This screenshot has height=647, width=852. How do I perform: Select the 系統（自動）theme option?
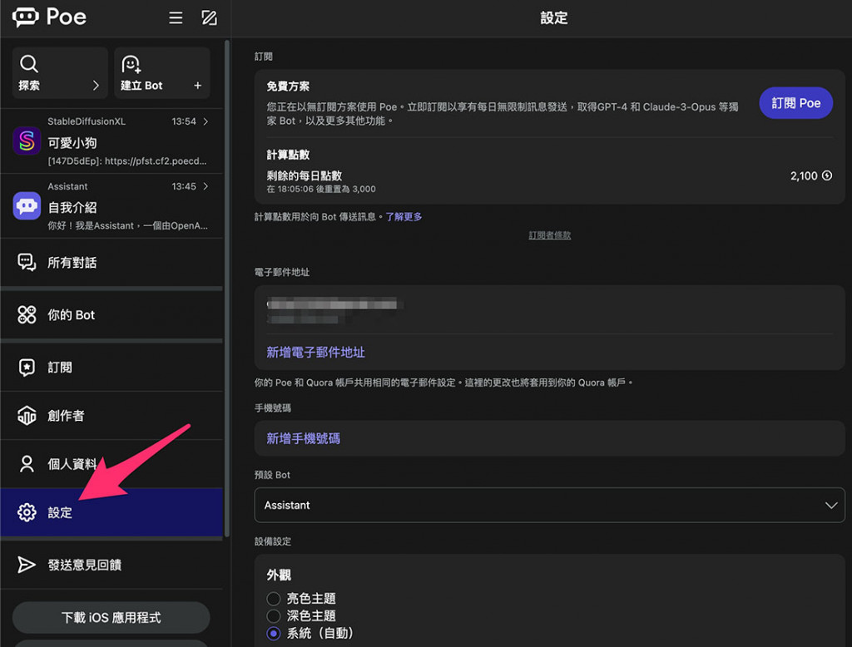tap(273, 634)
